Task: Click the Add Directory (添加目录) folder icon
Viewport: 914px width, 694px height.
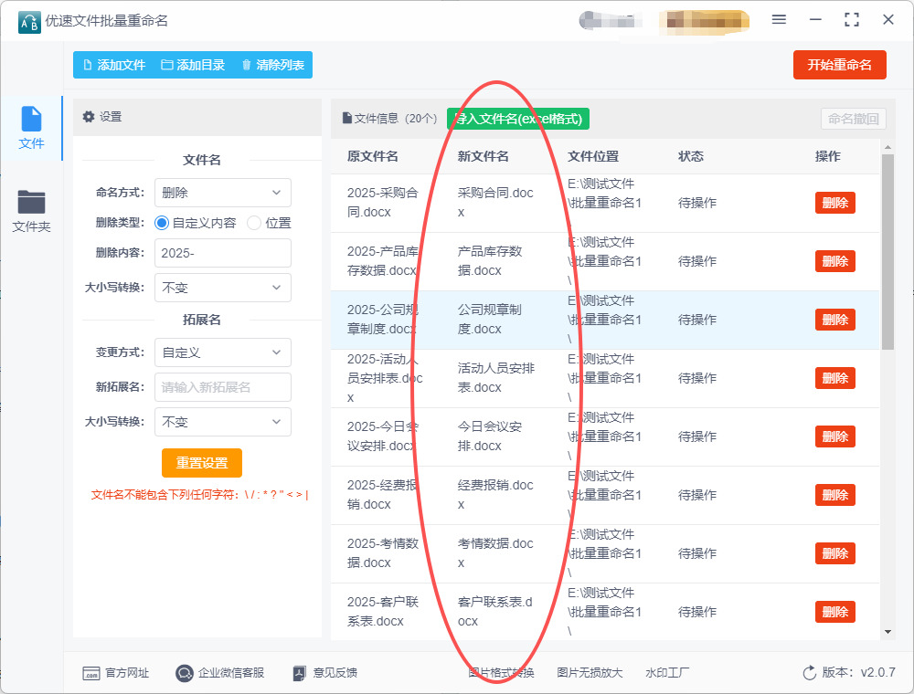Action: [x=167, y=65]
